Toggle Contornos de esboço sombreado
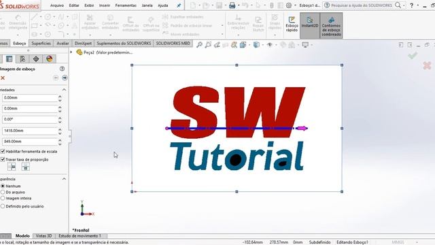The height and width of the screenshot is (245, 435). (331, 26)
